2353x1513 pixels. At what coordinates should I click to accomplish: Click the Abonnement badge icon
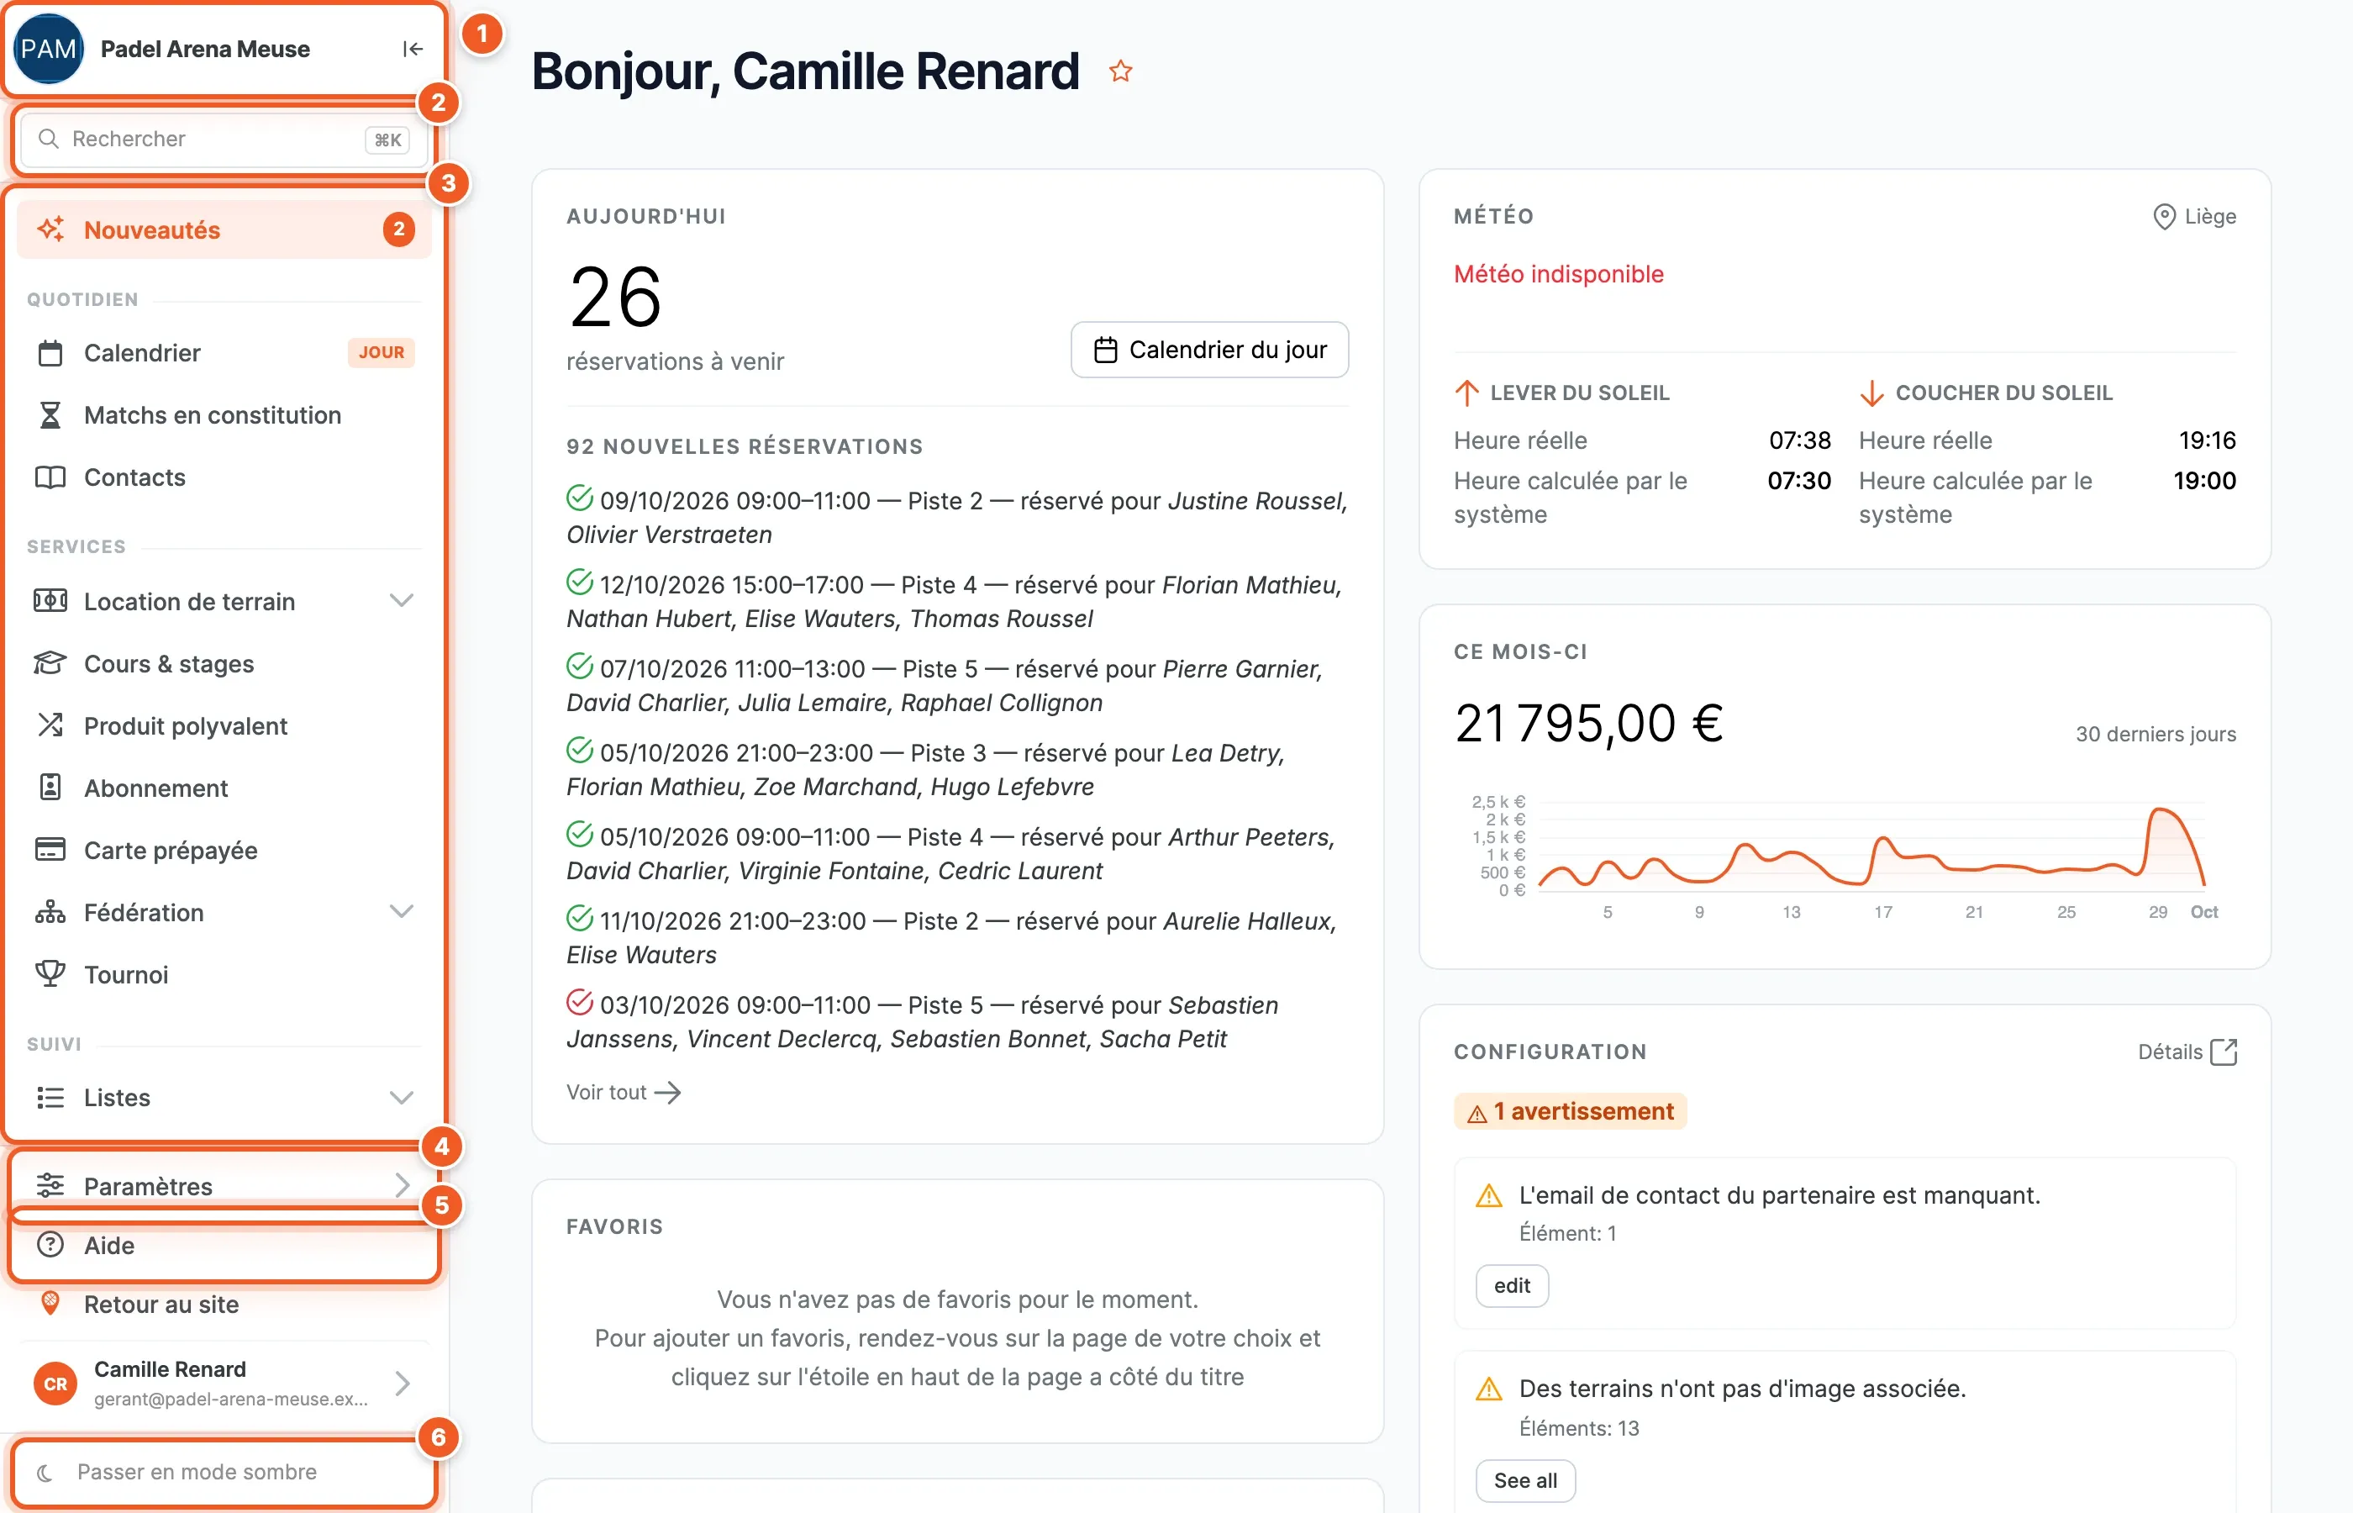coord(50,788)
